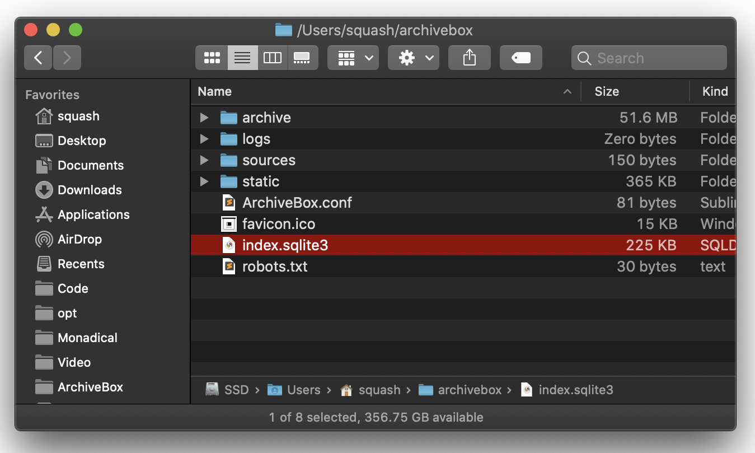The height and width of the screenshot is (453, 755).
Task: Open the group-by dropdown
Action: pos(353,58)
